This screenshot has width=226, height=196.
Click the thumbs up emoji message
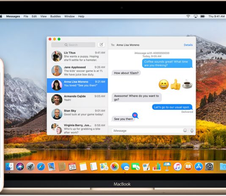pos(175,84)
